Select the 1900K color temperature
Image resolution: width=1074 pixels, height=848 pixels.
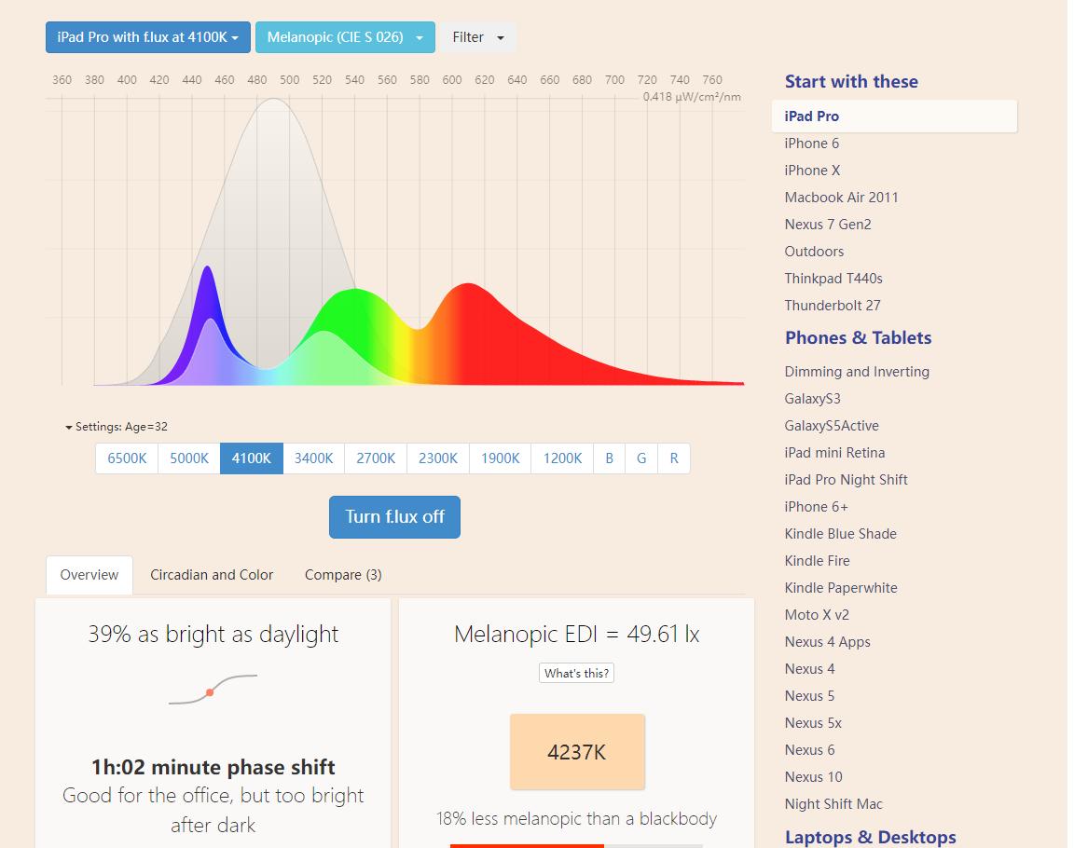click(501, 458)
